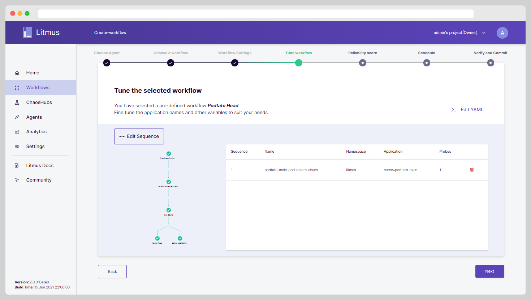531x300 pixels.
Task: Open the Edit YAML editor
Action: [x=467, y=110]
